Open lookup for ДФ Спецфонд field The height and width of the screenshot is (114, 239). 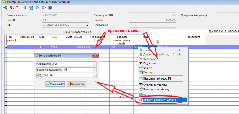point(86,25)
